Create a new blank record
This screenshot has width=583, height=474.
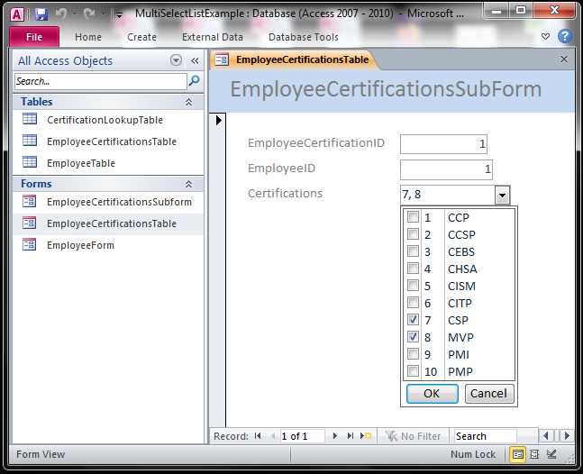tap(366, 436)
